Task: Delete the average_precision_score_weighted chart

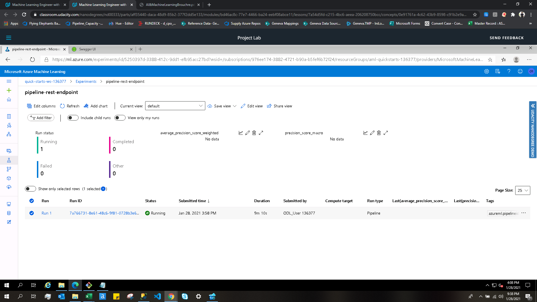Action: tap(254, 133)
